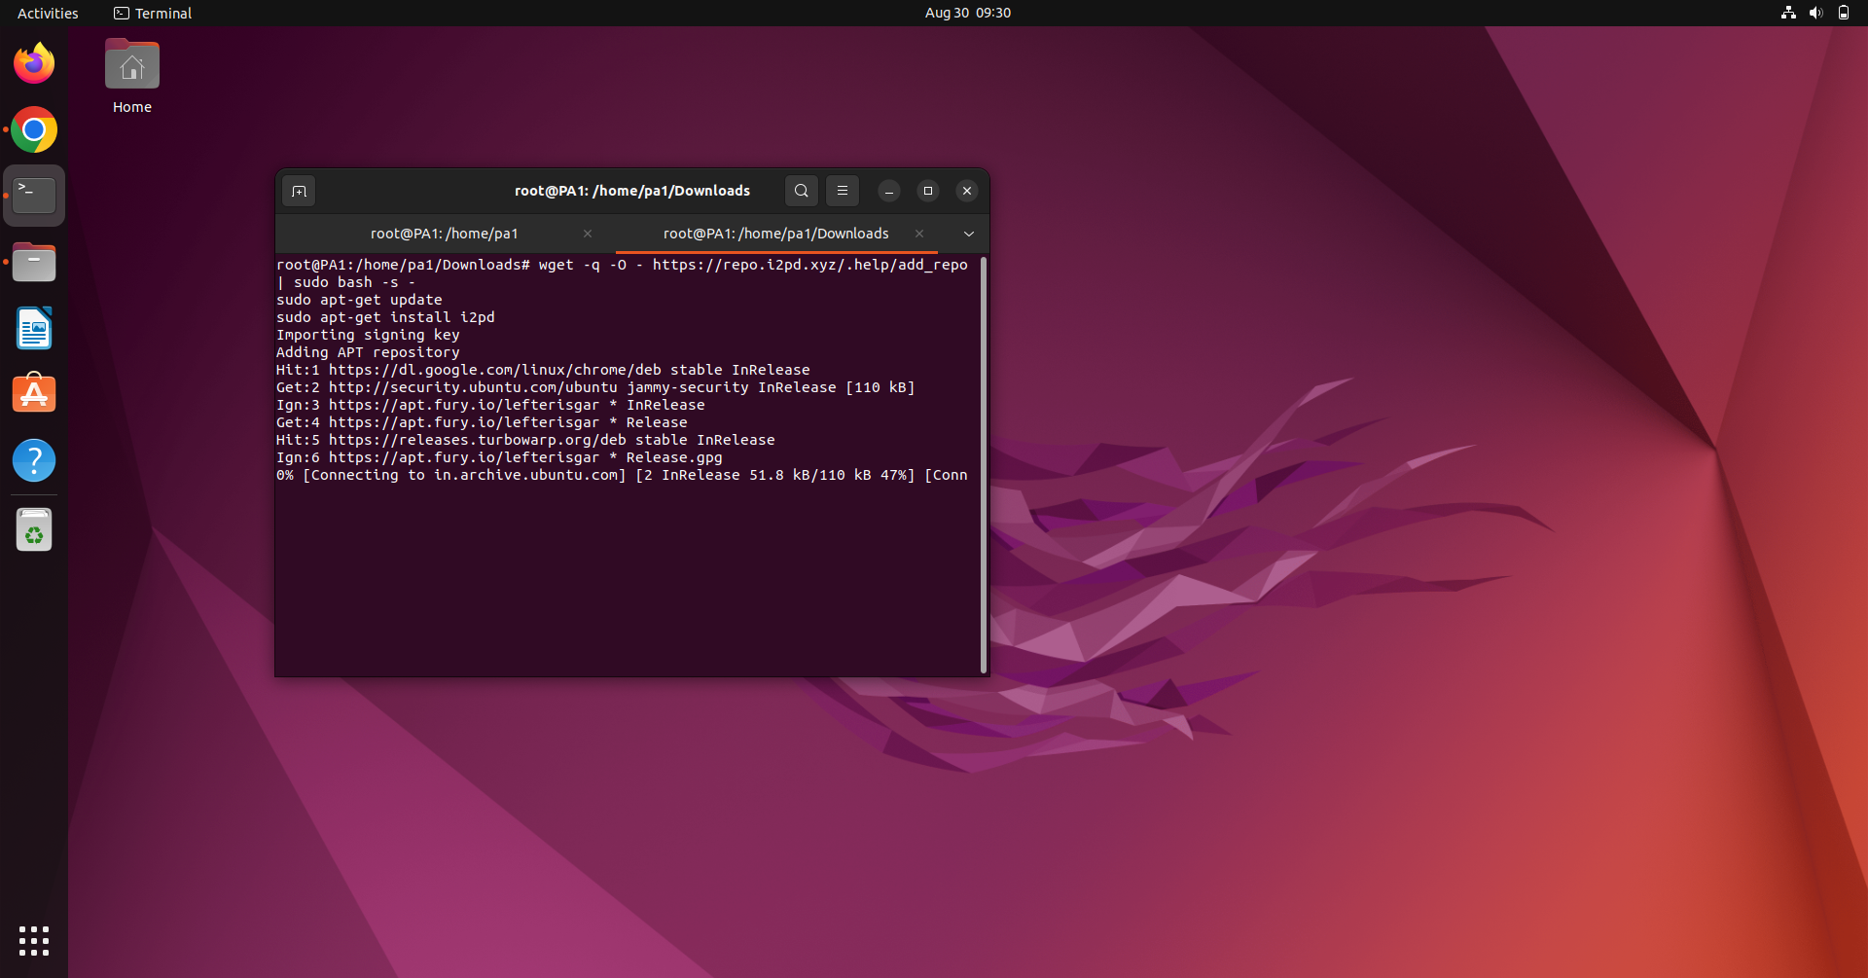Viewport: 1868px width, 978px height.
Task: Show the Applications grid
Action: click(33, 941)
